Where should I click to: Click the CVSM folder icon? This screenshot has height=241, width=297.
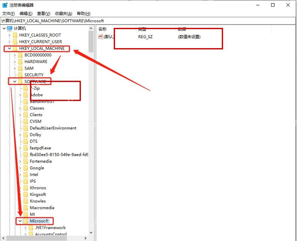pyautogui.click(x=26, y=121)
